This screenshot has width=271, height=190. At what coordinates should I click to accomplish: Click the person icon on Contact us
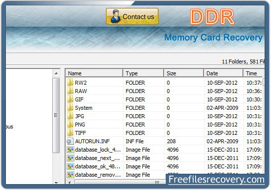coord(115,16)
